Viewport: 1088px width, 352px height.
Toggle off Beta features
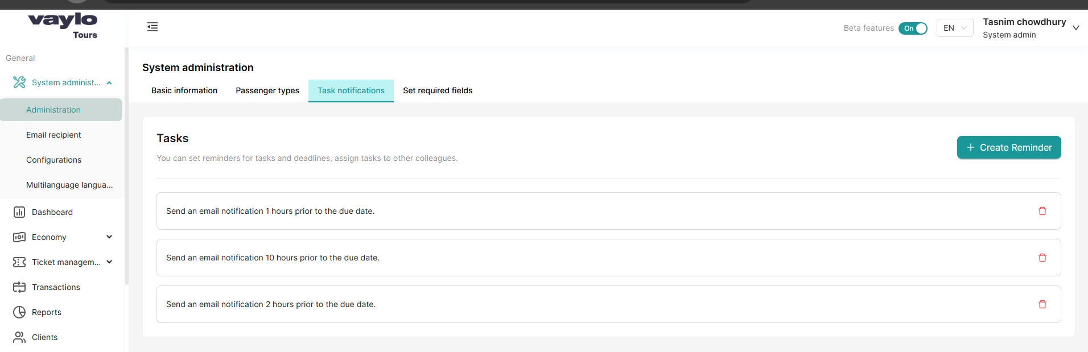[x=913, y=28]
